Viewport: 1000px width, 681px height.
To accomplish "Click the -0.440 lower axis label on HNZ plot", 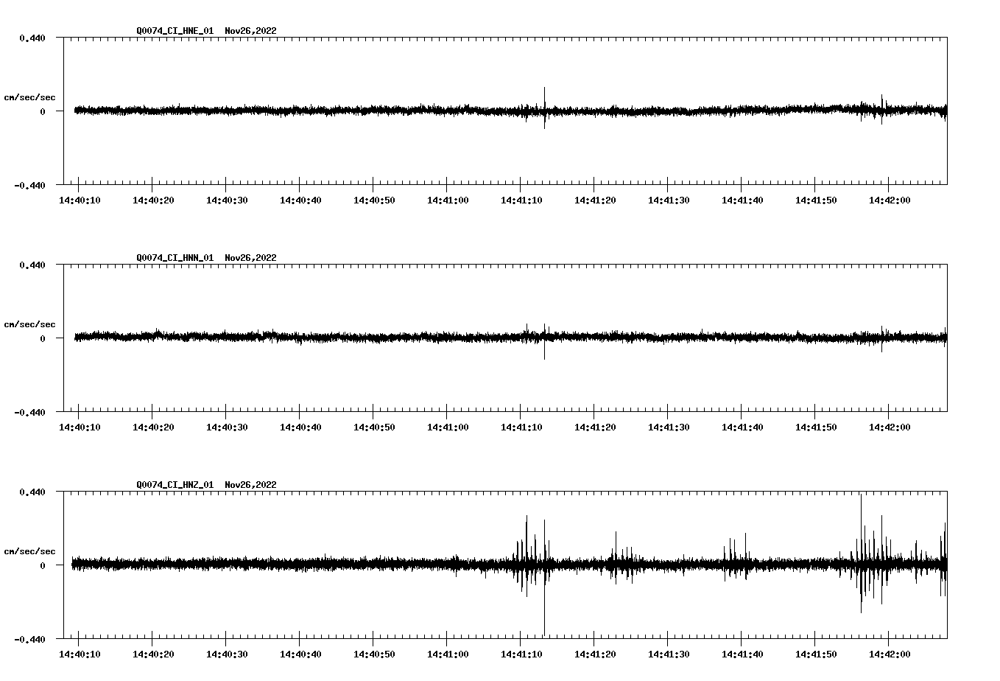I will pyautogui.click(x=29, y=640).
